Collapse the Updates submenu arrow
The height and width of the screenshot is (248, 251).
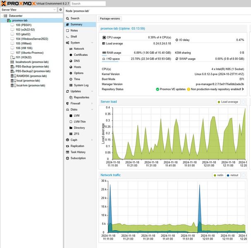point(92,91)
